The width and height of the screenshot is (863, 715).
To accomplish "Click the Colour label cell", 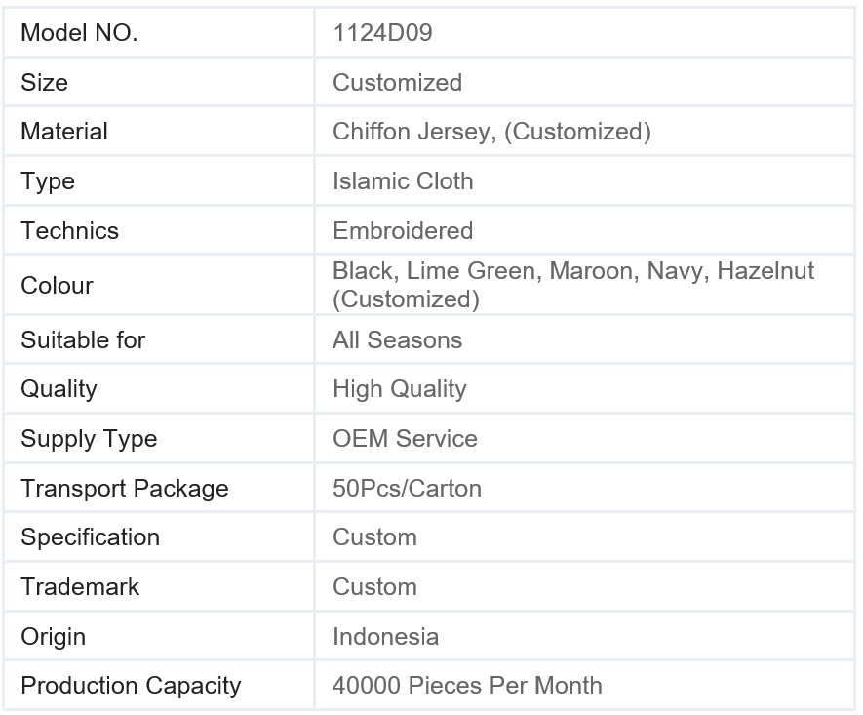I will point(57,286).
